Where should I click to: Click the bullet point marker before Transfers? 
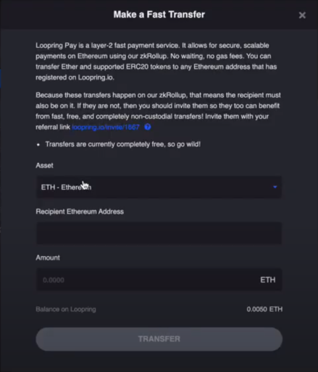(x=38, y=145)
